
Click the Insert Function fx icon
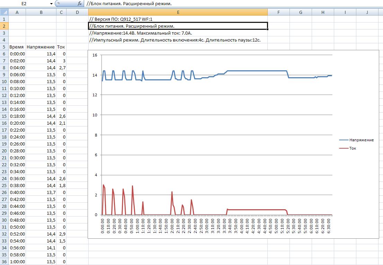point(79,3)
